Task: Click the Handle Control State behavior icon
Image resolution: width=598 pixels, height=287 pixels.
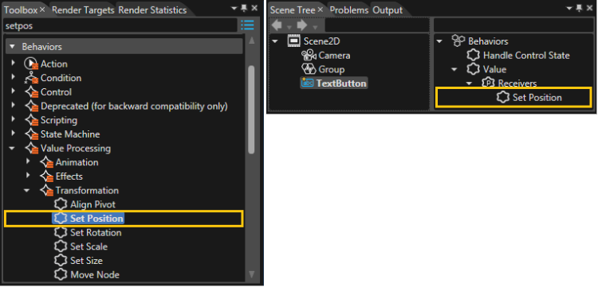Action: pyautogui.click(x=474, y=56)
